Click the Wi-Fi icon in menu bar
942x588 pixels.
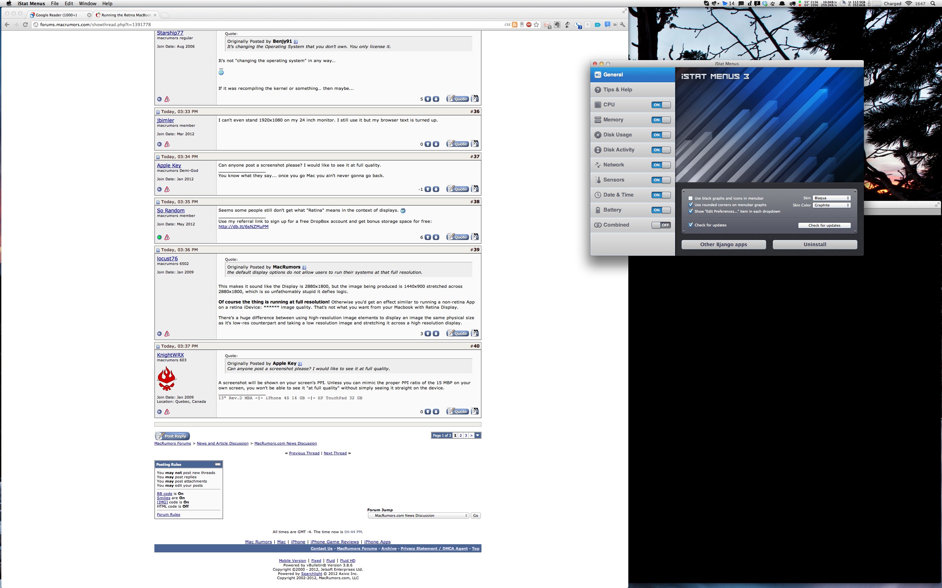click(x=909, y=4)
